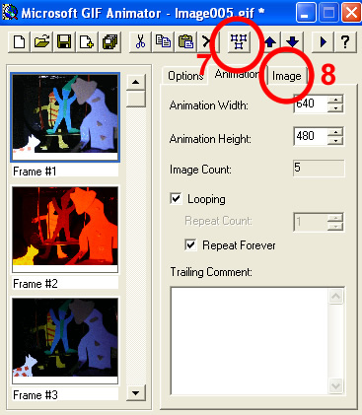Click the Select All frames icon
This screenshot has height=415, width=362.
pyautogui.click(x=239, y=42)
